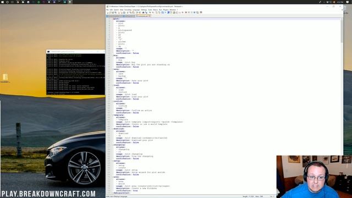This screenshot has height=198, width=352.
Task: Open the Plugins menu
Action: coord(166,10)
